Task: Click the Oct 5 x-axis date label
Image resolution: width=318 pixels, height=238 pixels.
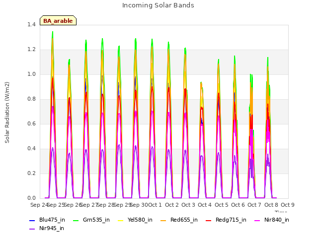Action: pyautogui.click(x=222, y=205)
